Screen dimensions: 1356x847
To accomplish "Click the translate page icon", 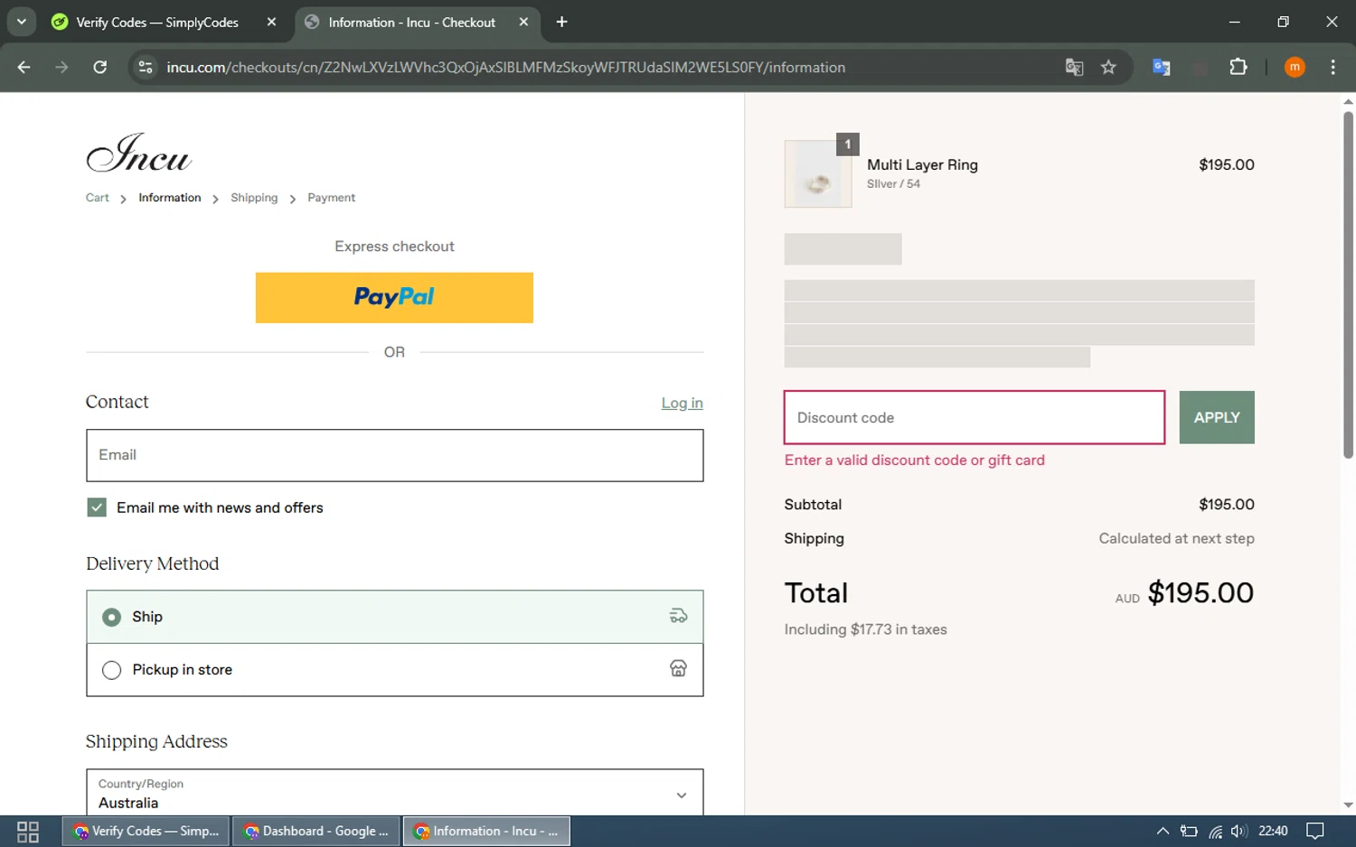I will click(1074, 67).
